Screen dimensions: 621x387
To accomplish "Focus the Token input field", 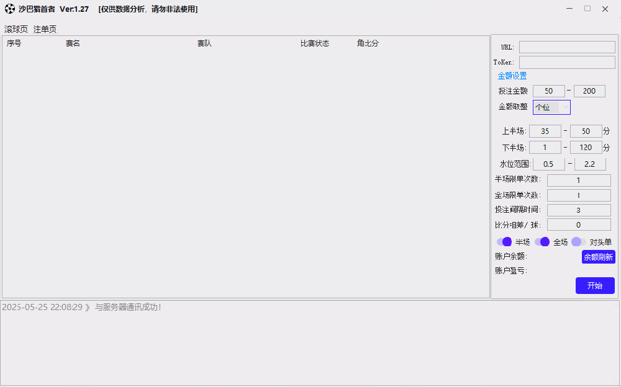I will [x=567, y=62].
